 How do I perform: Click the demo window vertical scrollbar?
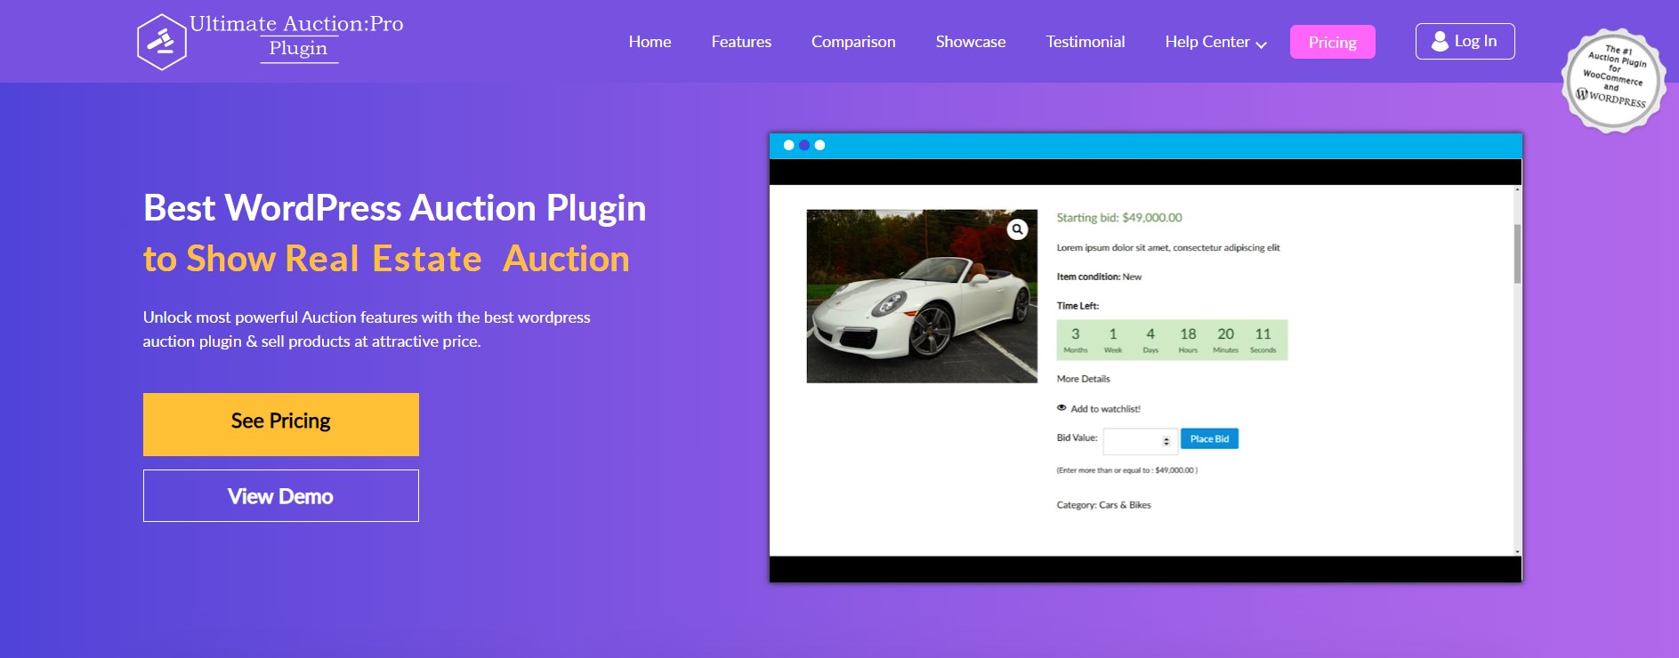tap(1517, 254)
